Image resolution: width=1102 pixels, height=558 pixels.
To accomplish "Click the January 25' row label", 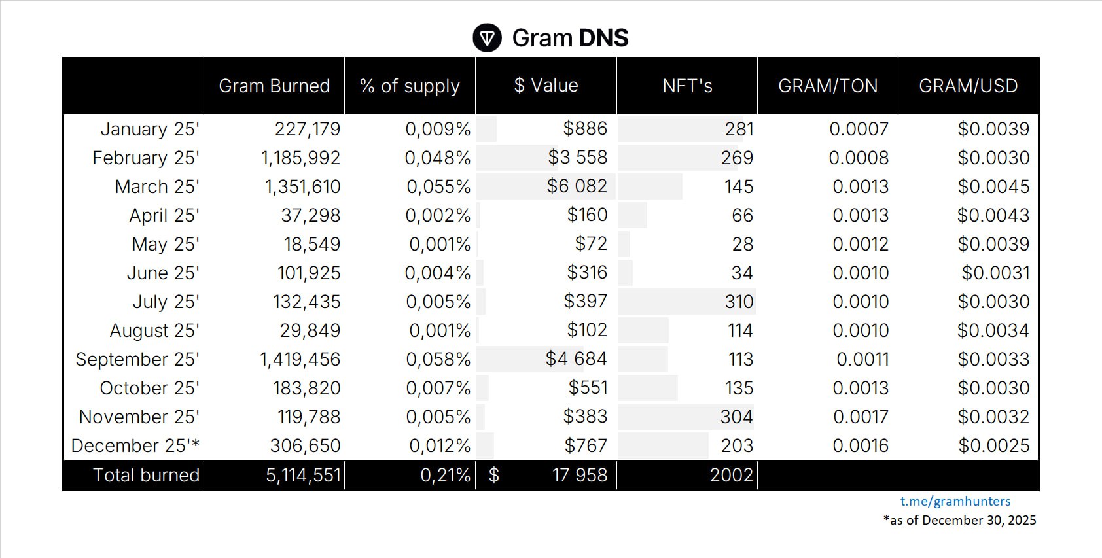I will (150, 129).
